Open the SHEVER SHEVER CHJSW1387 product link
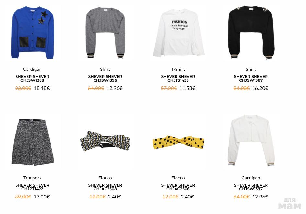 click(251, 78)
